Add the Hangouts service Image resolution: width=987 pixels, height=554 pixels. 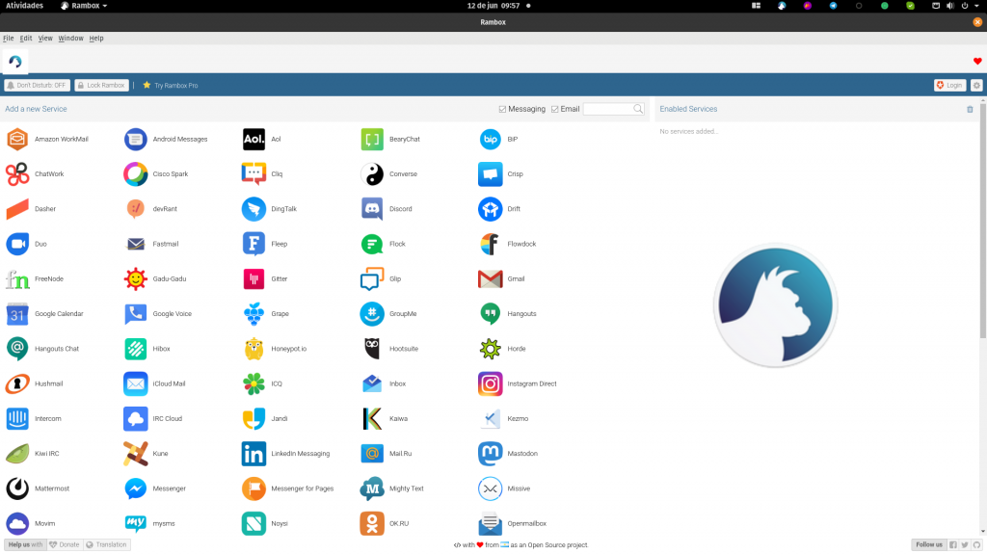(507, 313)
